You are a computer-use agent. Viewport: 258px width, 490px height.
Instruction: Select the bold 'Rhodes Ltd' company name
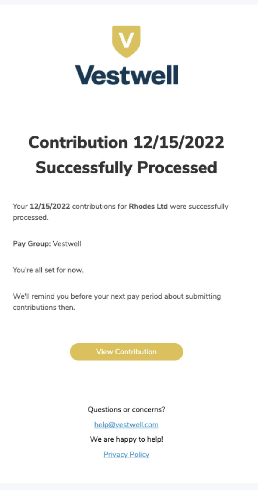pyautogui.click(x=148, y=207)
